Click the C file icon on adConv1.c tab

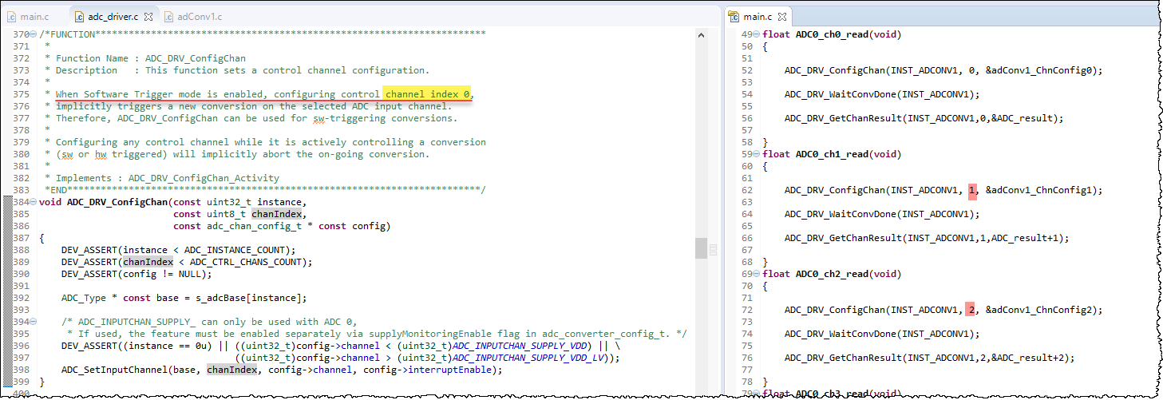click(169, 16)
